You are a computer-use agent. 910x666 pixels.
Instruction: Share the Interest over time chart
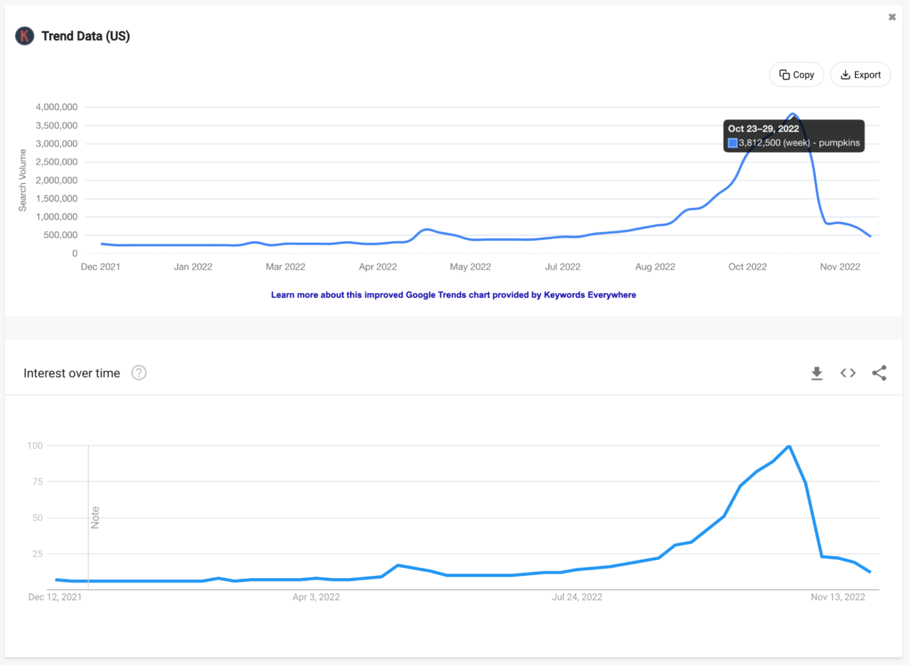pos(879,373)
